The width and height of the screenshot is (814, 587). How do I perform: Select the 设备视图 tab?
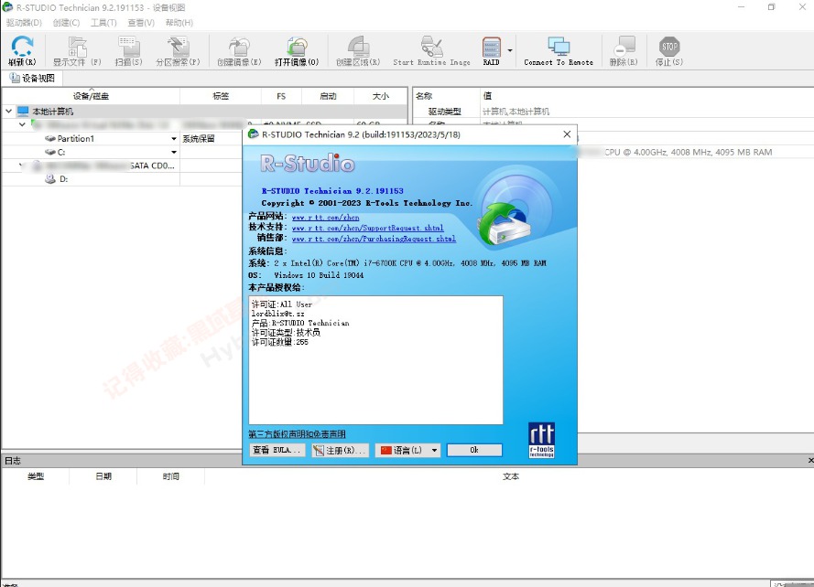click(x=32, y=79)
